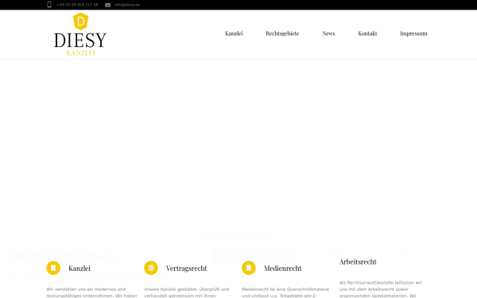
Task: Go to the News menu item
Action: pyautogui.click(x=328, y=33)
